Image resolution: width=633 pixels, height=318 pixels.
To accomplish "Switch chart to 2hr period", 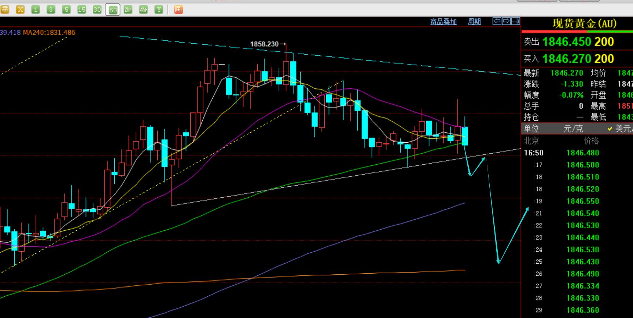I will [128, 10].
